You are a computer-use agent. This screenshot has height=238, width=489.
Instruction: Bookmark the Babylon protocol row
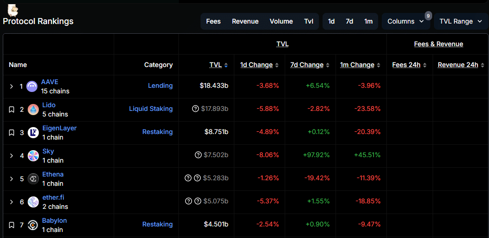click(x=12, y=225)
